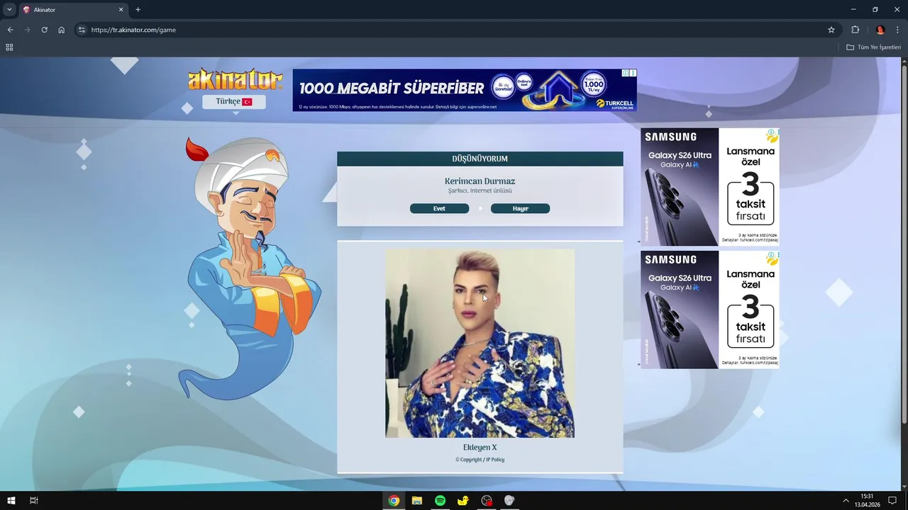Answer Evet to the Kerimcan Durmaz guess
908x510 pixels.
point(439,208)
